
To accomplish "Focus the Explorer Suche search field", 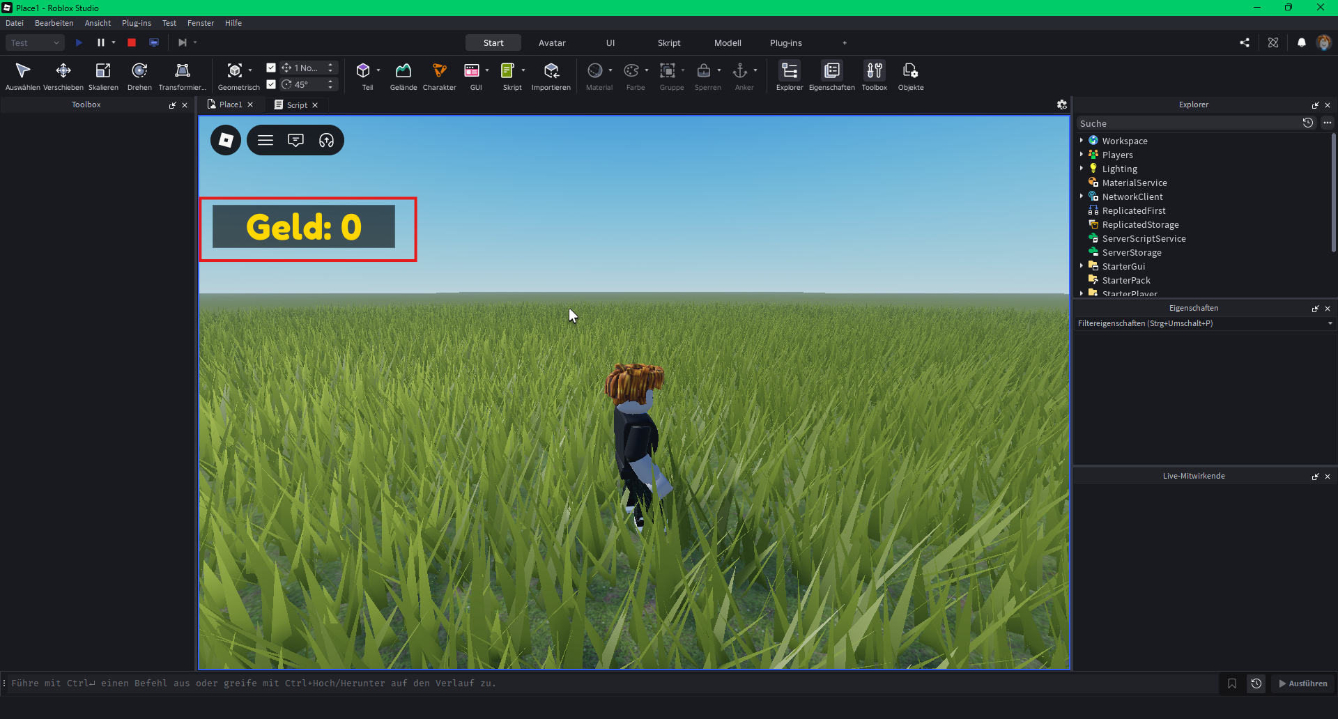I will pos(1188,123).
